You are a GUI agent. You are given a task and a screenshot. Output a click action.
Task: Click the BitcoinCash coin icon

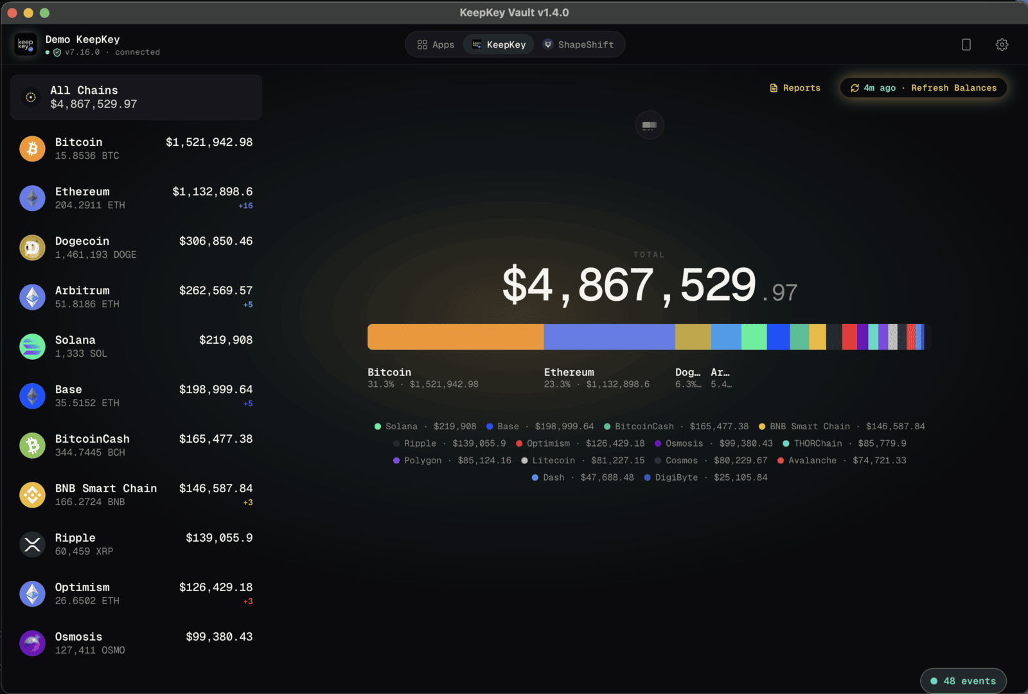[x=32, y=445]
